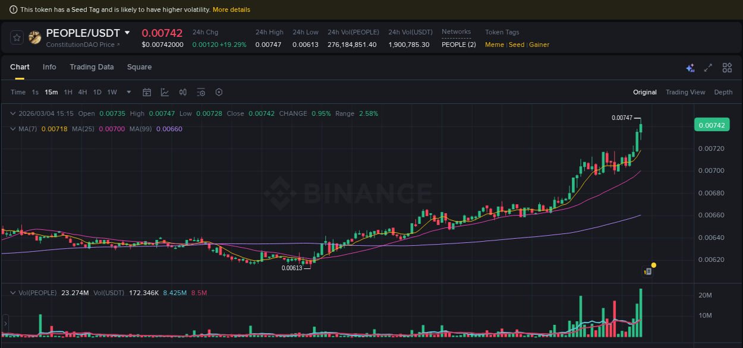Open the chart settings hexagon icon

coord(219,92)
